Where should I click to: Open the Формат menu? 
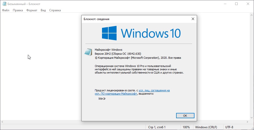(x=32, y=10)
